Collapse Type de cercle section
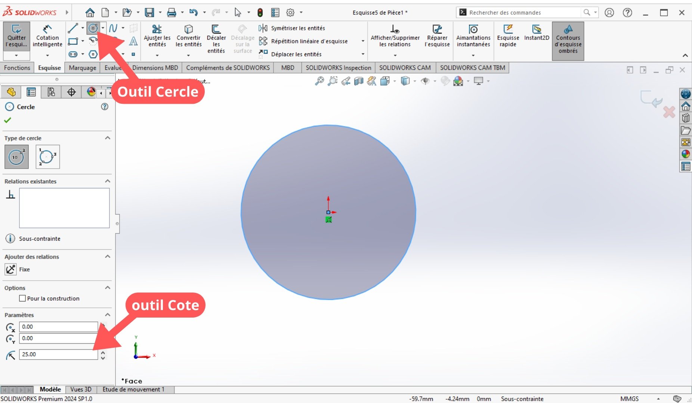 tap(108, 138)
